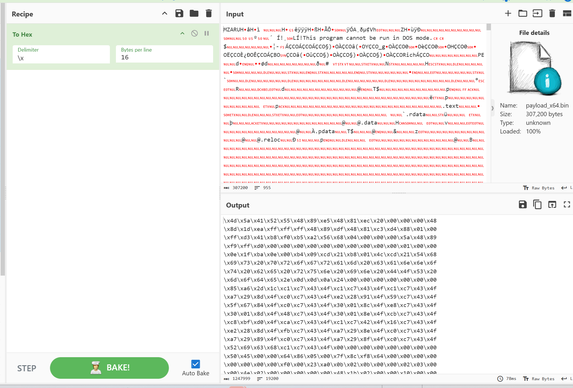The height and width of the screenshot is (388, 573).
Task: Collapse the Recipe pane chevron
Action: [164, 14]
